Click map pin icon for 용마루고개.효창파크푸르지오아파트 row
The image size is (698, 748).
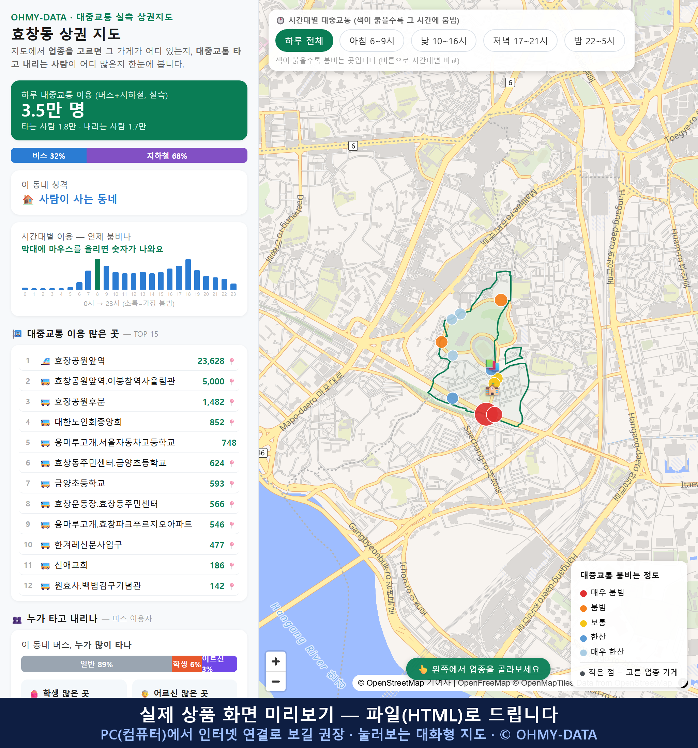(232, 524)
